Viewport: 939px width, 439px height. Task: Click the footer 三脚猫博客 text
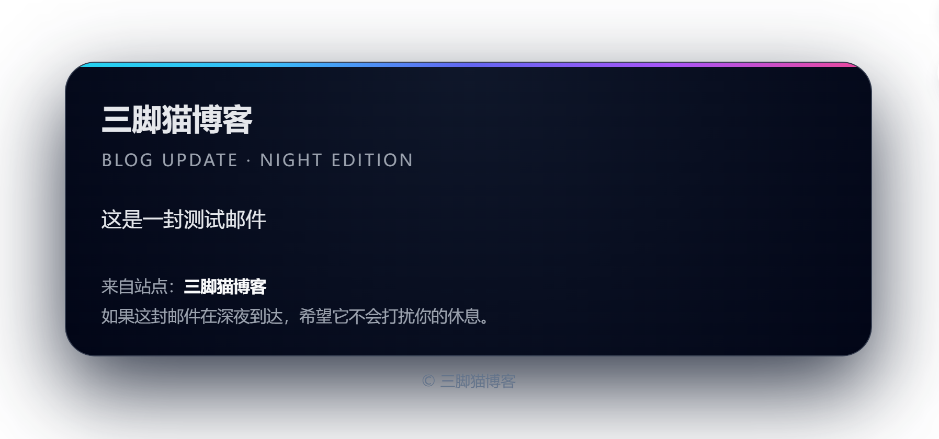coord(478,381)
